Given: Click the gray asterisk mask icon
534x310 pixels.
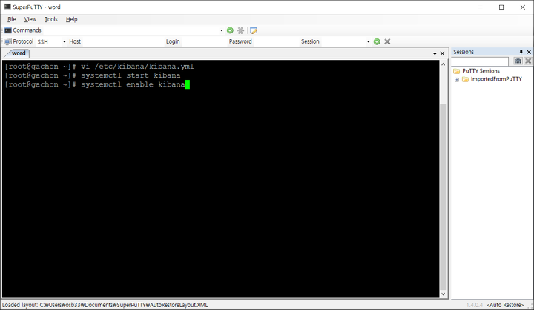Looking at the screenshot, I should (x=240, y=30).
